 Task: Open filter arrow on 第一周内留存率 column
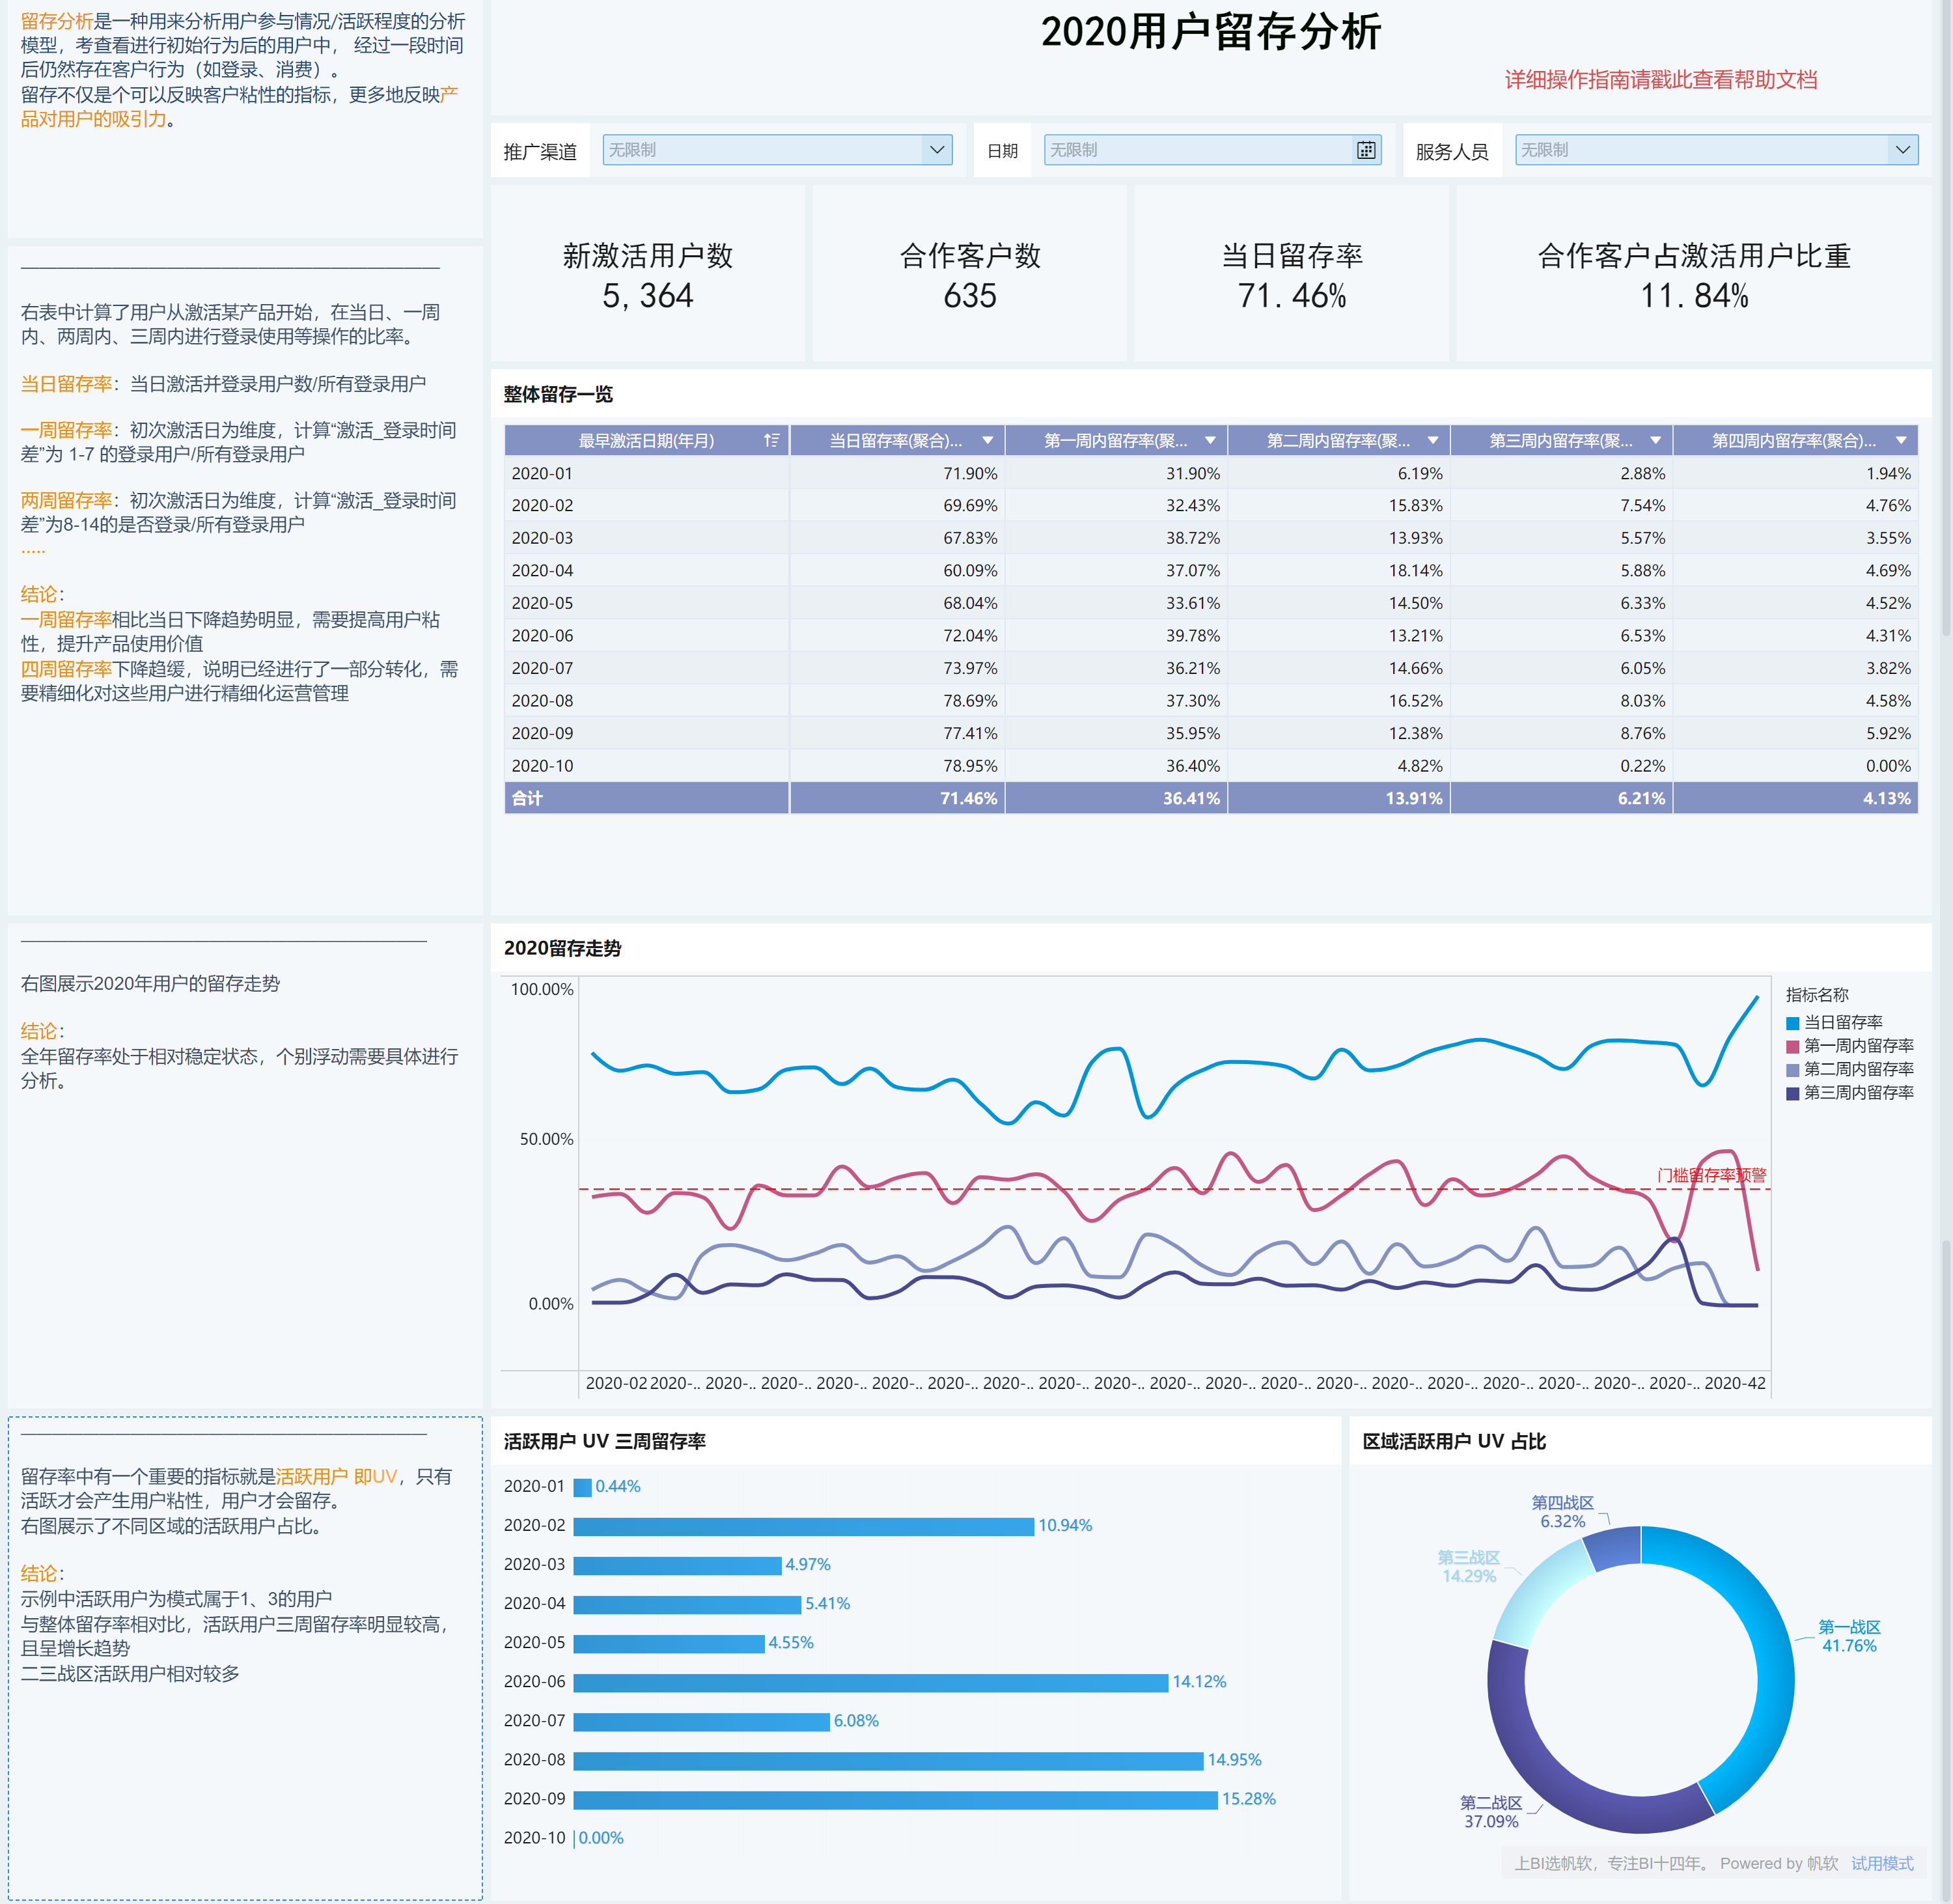tap(1210, 441)
